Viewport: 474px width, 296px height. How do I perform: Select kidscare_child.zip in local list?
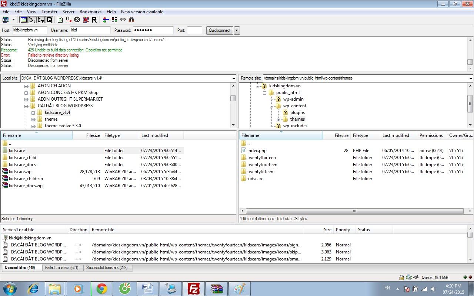(x=26, y=179)
